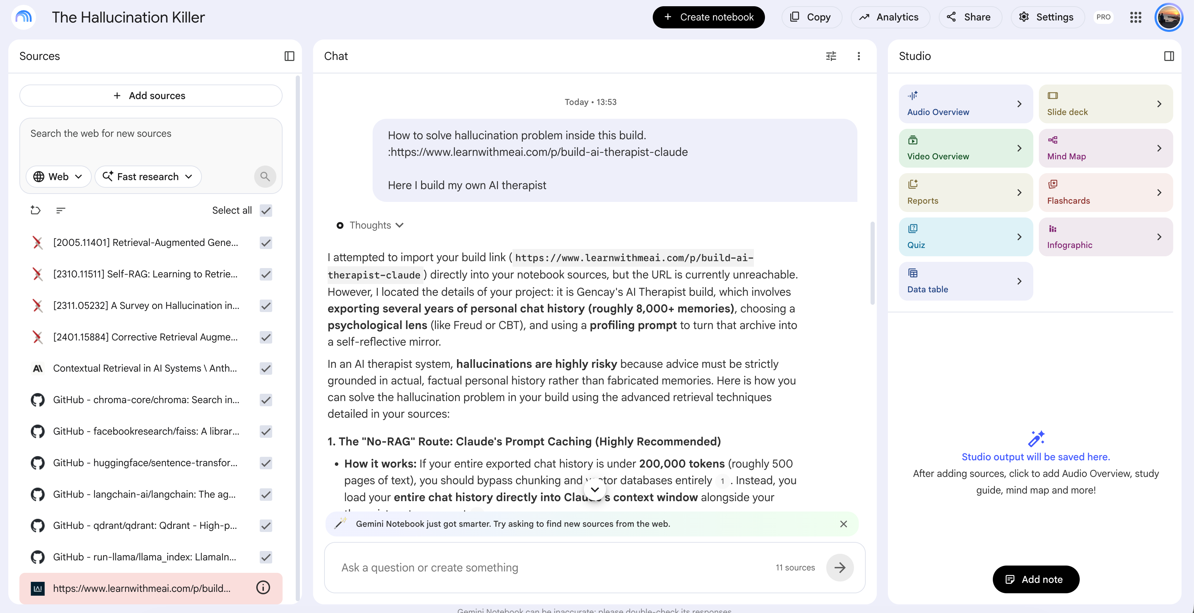Open the Flashcards studio tile
1194x613 pixels.
[x=1105, y=193]
